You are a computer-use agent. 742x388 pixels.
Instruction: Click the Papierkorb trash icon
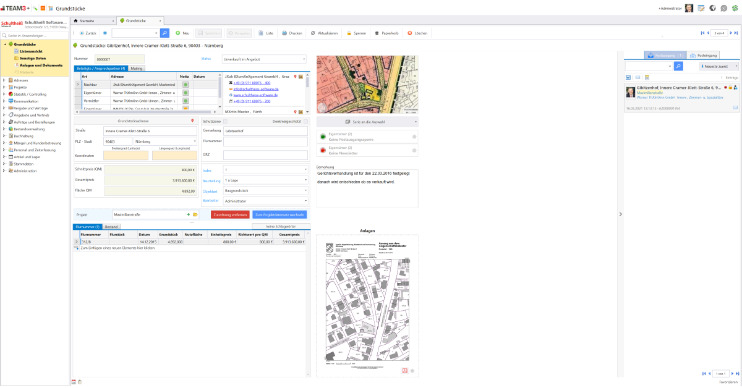point(377,33)
